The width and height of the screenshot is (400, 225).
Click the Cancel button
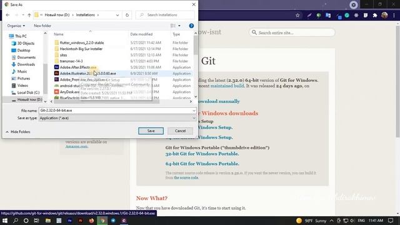click(x=180, y=131)
